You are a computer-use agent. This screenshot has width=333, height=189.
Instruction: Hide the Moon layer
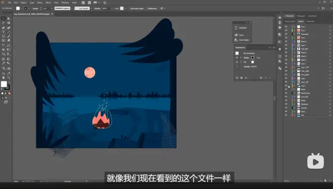click(x=286, y=89)
